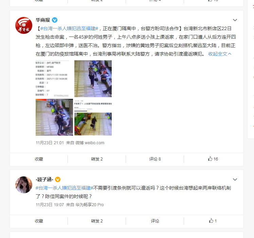The image size is (254, 238).
Task: Open 华商报 post timestamp 11月23日 21:01
Action: pyautogui.click(x=50, y=143)
